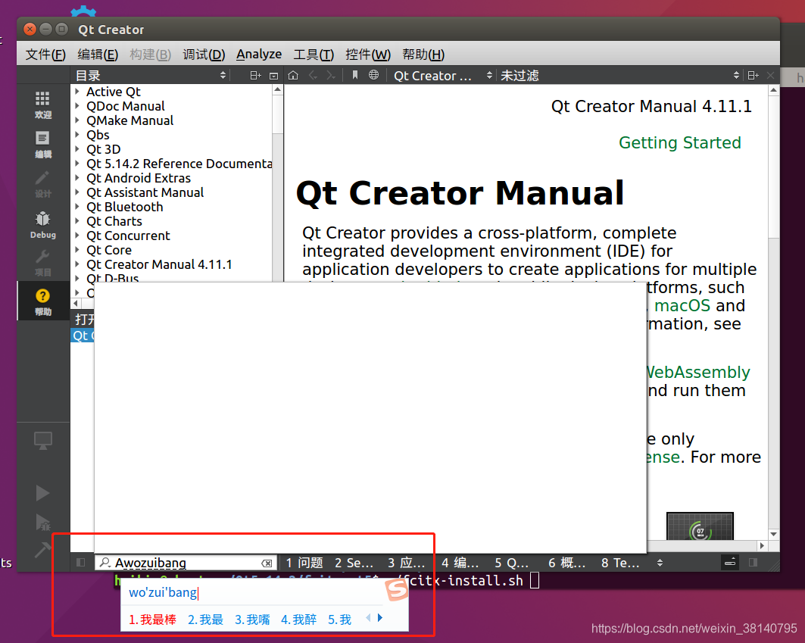Open the 2 Se... search results pane

point(354,563)
